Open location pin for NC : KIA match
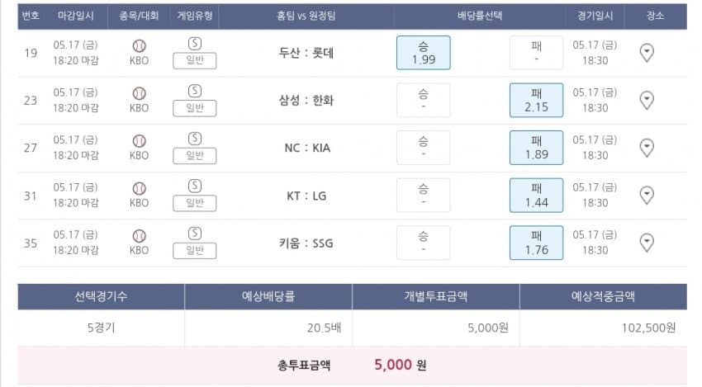 [647, 148]
